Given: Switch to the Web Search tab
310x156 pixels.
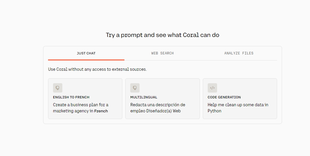Looking at the screenshot, I should (163, 53).
